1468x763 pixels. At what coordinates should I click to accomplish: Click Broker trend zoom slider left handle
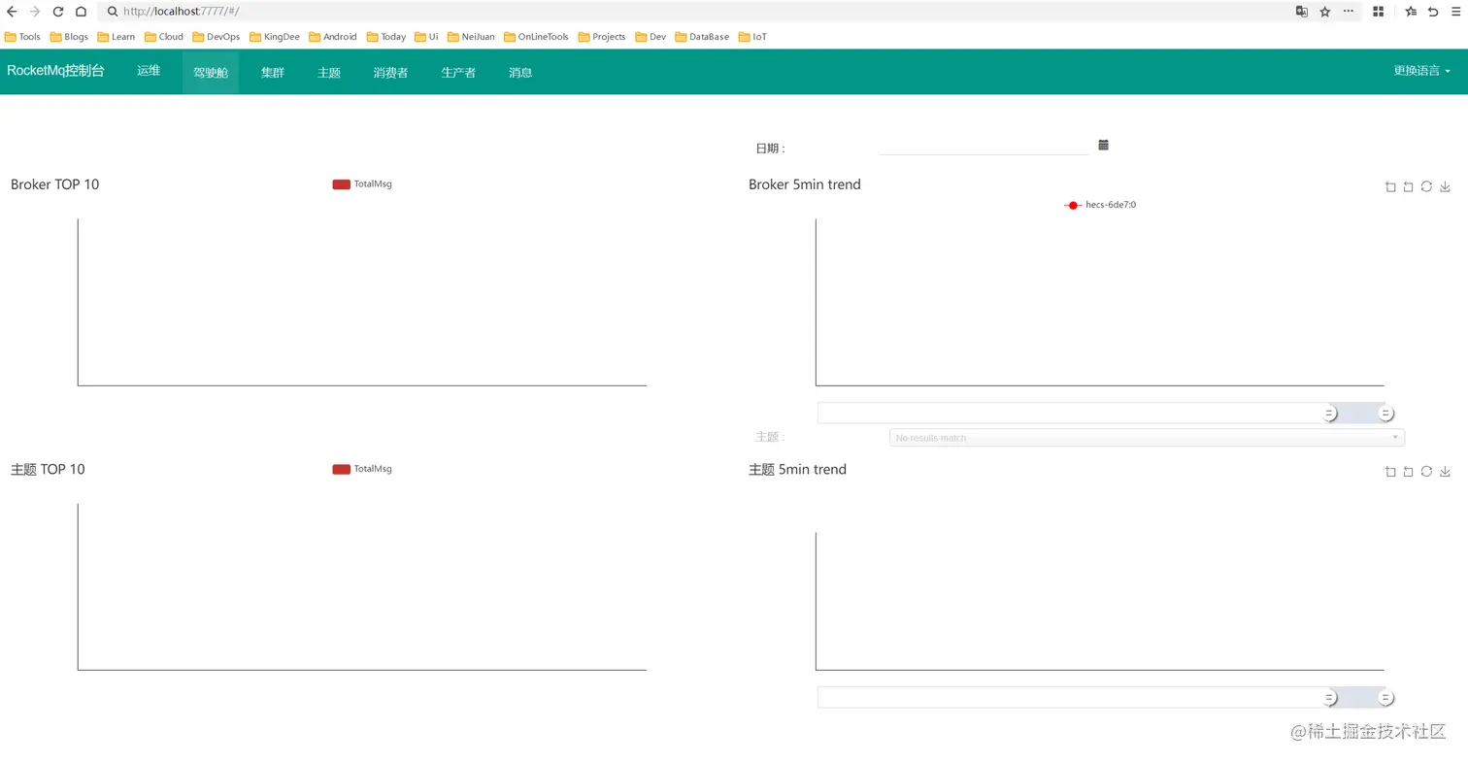pyautogui.click(x=1330, y=414)
